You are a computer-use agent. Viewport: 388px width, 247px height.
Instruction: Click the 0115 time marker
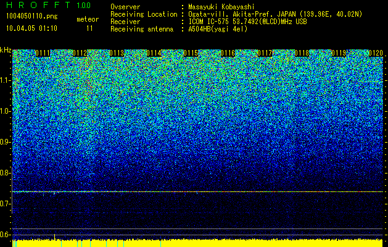(x=191, y=53)
